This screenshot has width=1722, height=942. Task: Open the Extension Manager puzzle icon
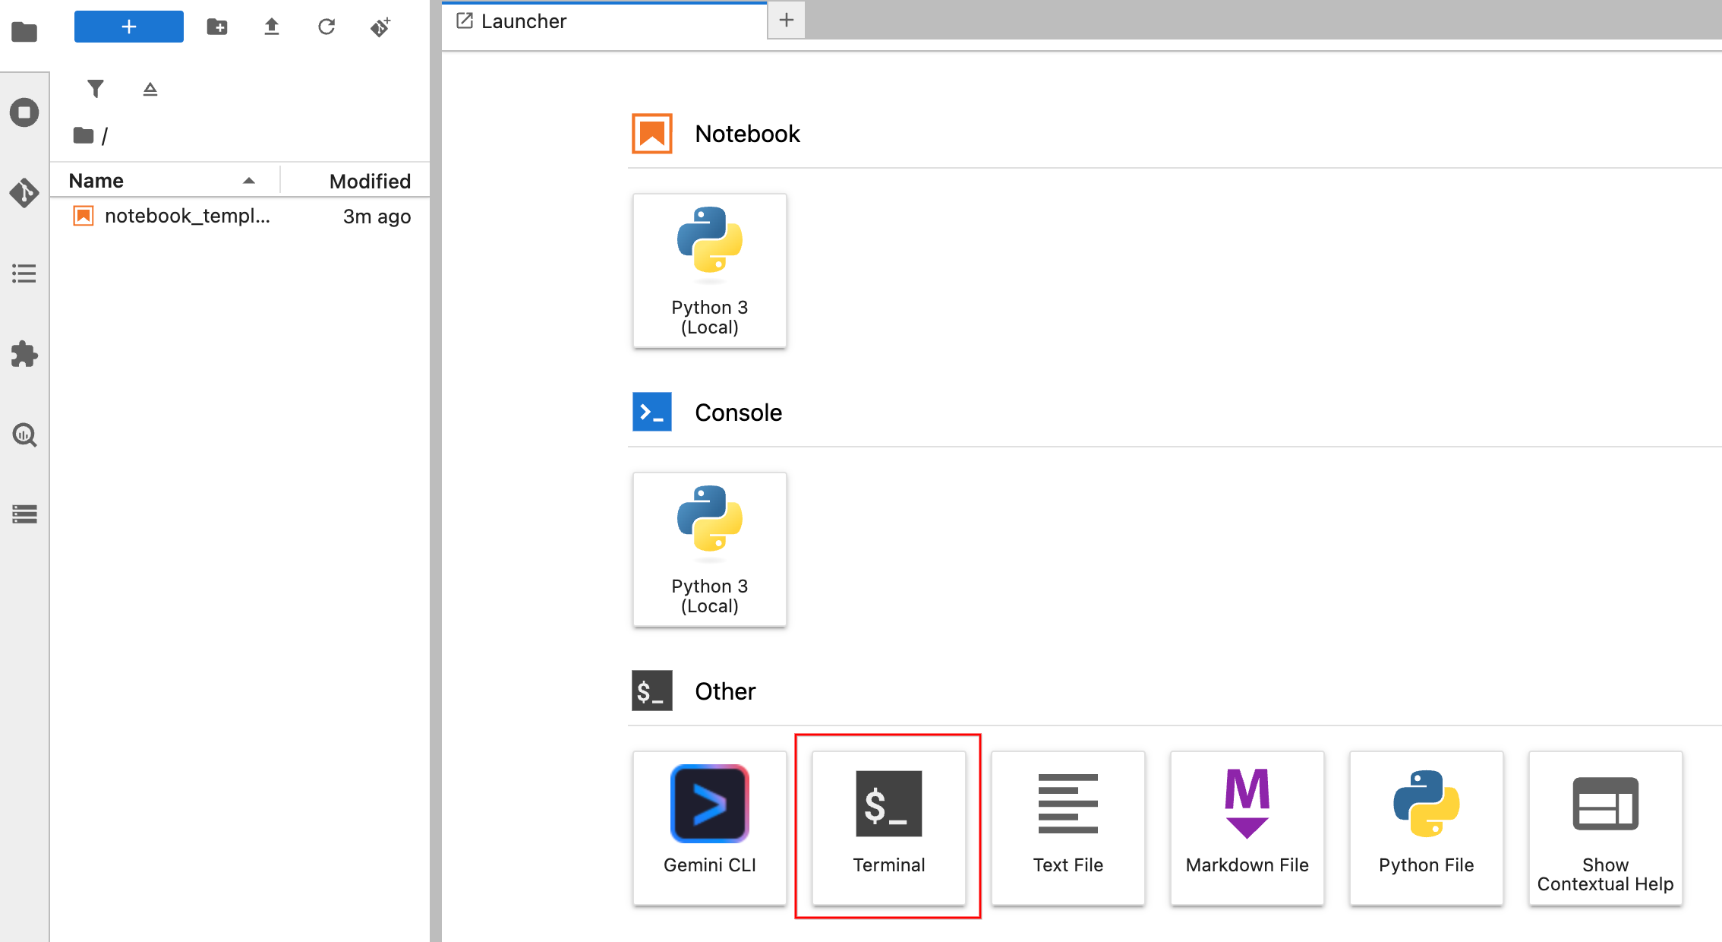click(24, 354)
